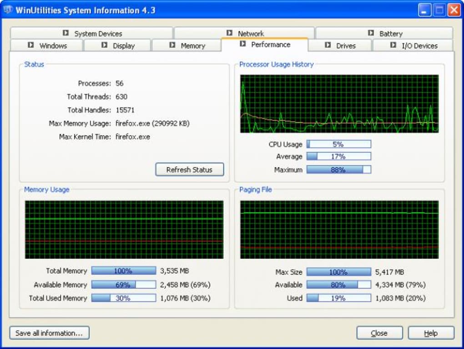Click the arrow icon beside Drives tab
This screenshot has height=349, width=464.
point(328,46)
